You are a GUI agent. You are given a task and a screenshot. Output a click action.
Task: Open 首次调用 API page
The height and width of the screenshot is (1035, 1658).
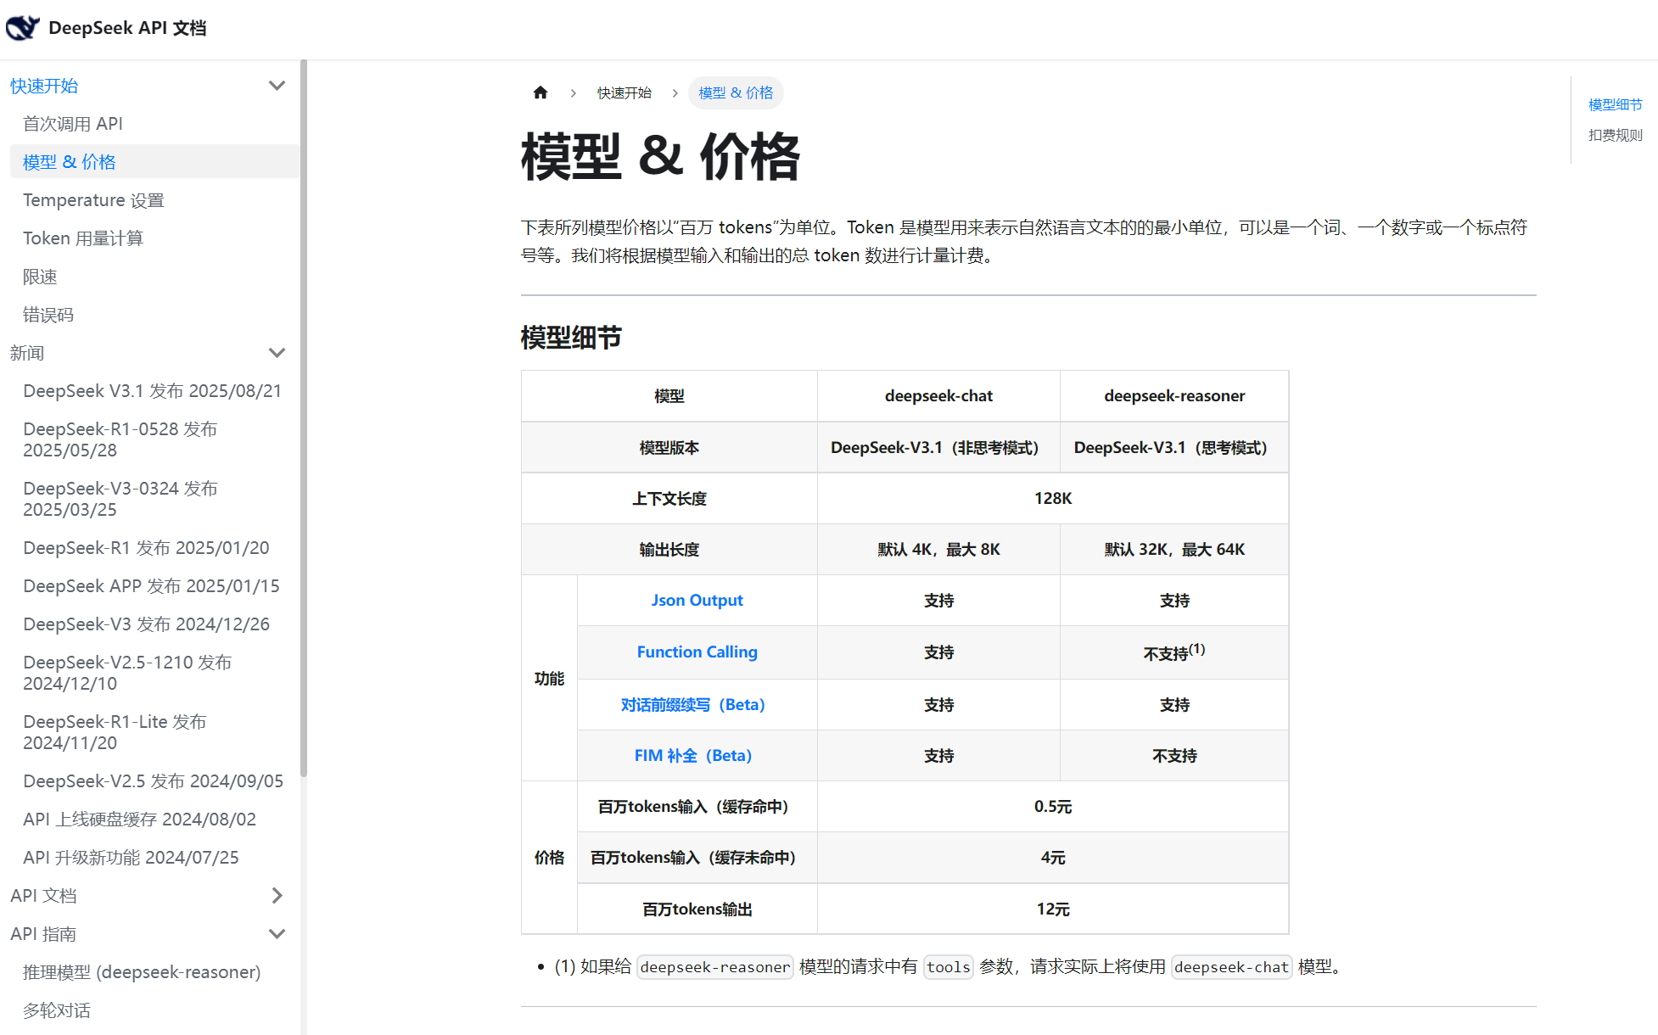coord(73,124)
